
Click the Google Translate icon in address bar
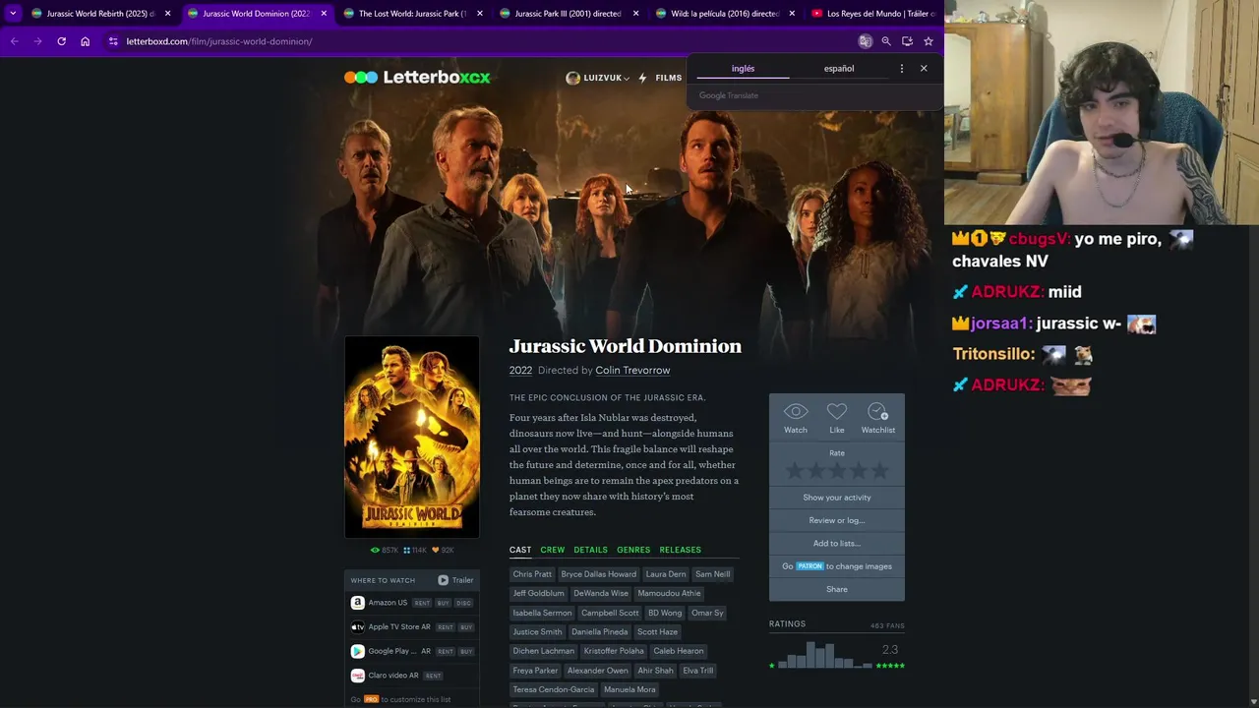[865, 41]
